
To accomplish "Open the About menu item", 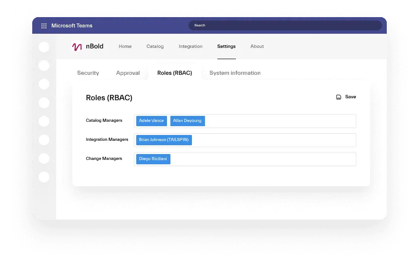I will click(257, 46).
